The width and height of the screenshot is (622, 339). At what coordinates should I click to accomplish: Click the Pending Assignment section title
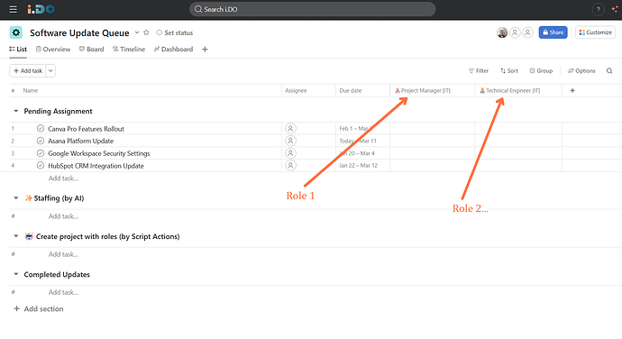pos(58,111)
